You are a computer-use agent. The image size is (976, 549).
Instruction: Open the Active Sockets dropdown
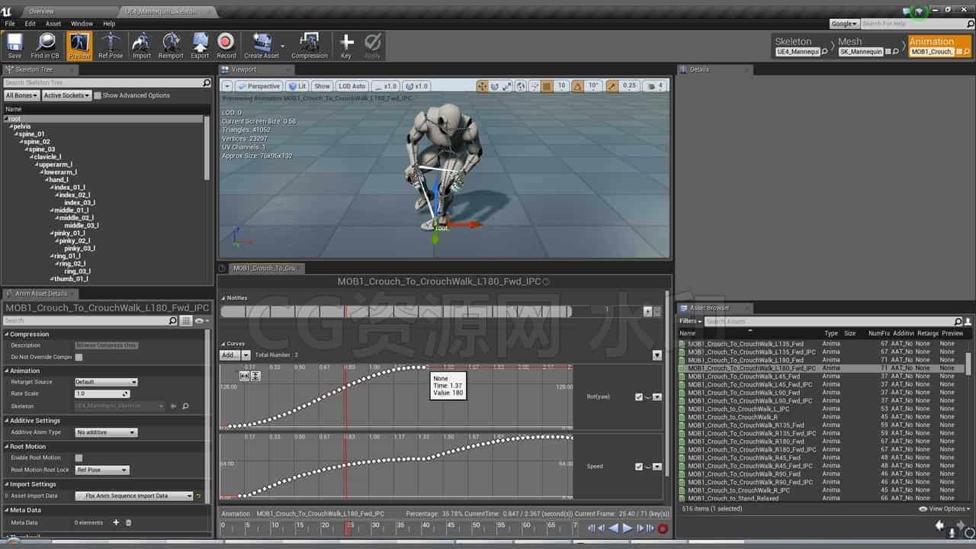(x=66, y=95)
